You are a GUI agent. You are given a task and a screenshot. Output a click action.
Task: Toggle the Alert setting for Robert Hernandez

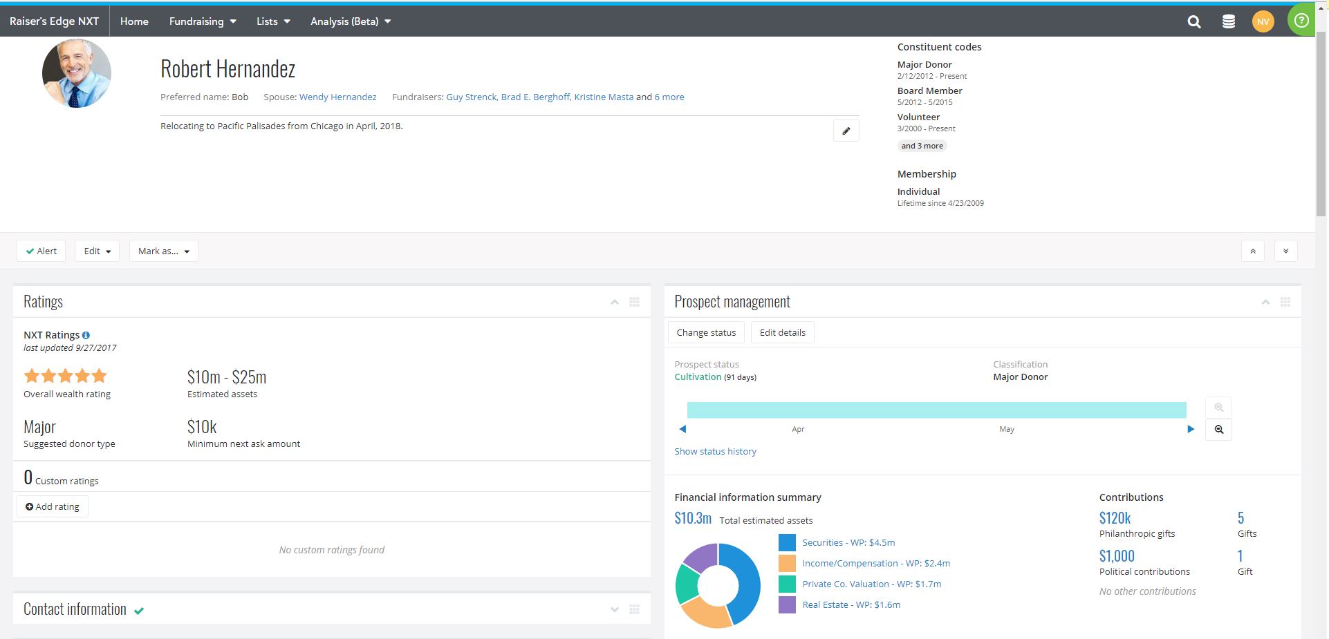tap(41, 251)
